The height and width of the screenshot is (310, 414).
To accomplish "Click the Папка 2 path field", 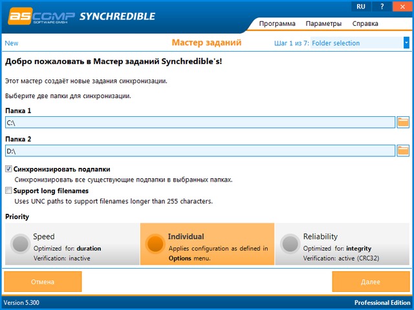I will pos(199,150).
